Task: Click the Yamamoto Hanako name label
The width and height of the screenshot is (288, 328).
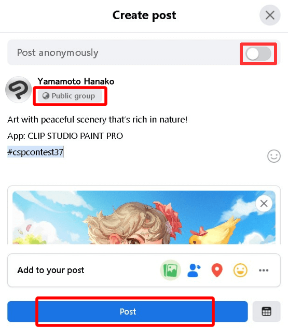Action: click(x=76, y=81)
